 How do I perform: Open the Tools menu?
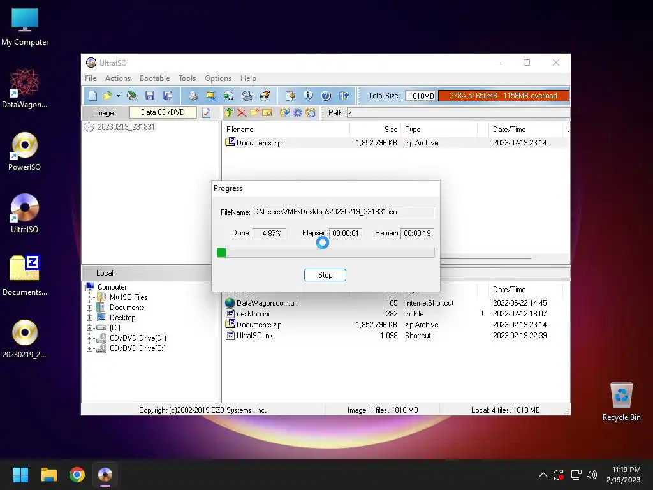coord(187,78)
